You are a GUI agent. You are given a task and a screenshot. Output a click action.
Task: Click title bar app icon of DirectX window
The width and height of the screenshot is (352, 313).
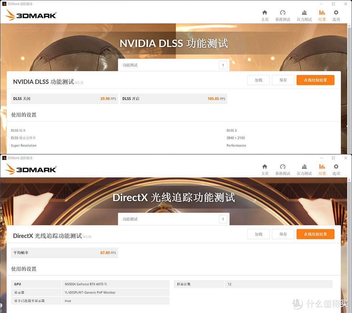coord(4,158)
